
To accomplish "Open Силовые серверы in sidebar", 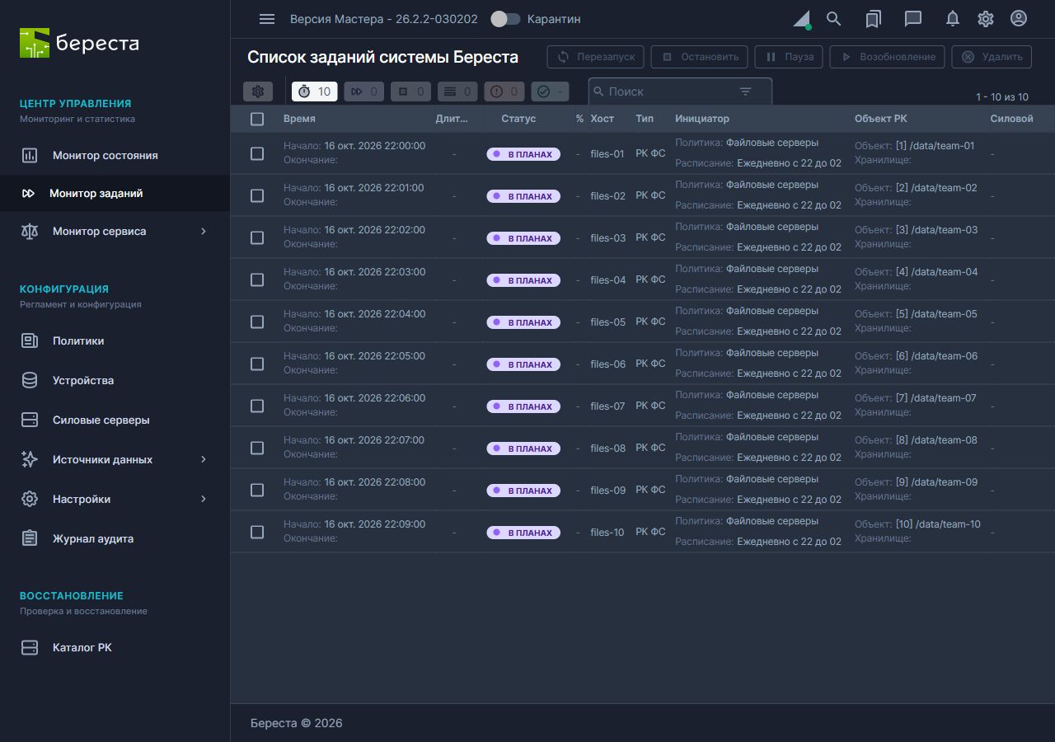I will [115, 420].
